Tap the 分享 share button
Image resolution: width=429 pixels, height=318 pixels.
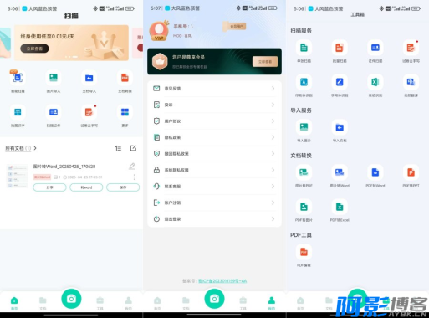(x=49, y=187)
